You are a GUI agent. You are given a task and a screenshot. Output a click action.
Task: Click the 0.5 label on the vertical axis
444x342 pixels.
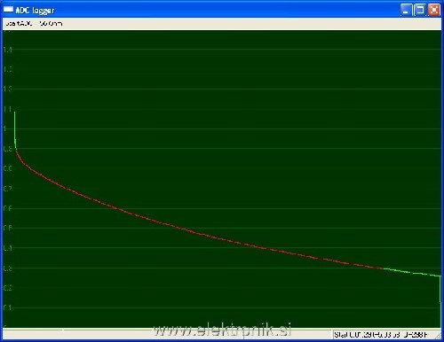coord(8,228)
